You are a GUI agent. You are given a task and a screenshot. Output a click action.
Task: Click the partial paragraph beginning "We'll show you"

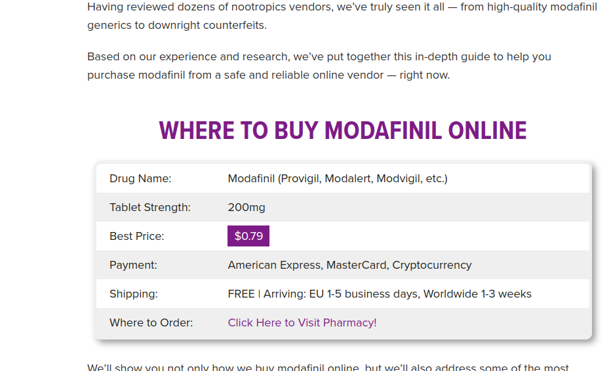pos(328,367)
